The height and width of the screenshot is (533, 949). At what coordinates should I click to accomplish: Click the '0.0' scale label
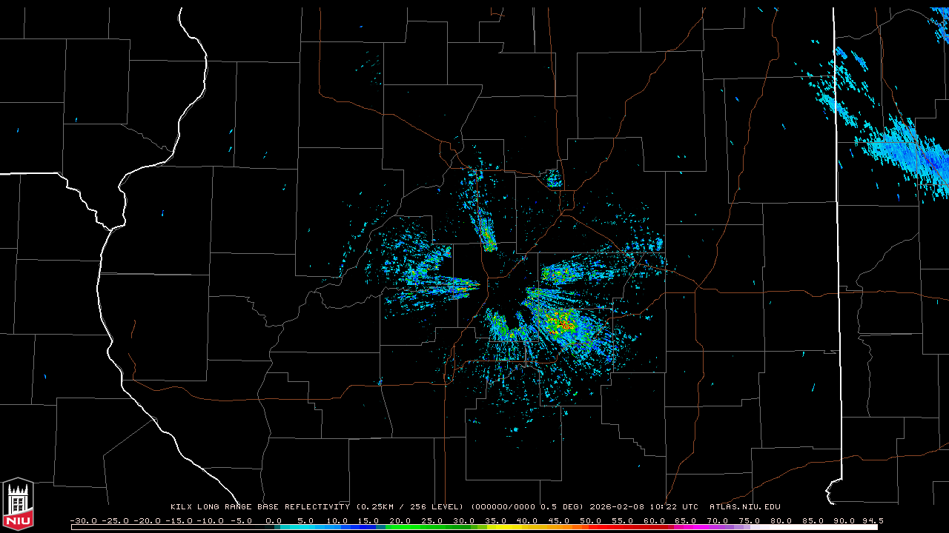(274, 520)
